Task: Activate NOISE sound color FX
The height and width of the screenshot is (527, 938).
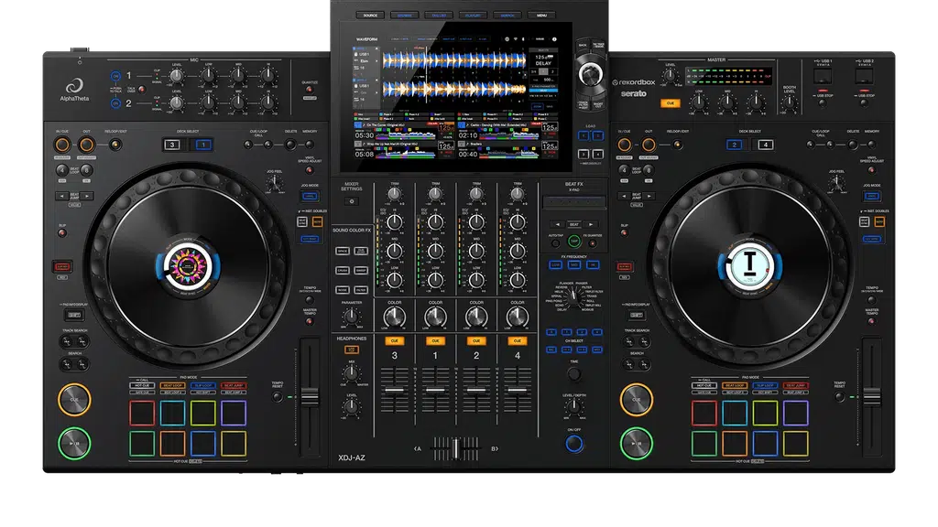Action: click(343, 290)
